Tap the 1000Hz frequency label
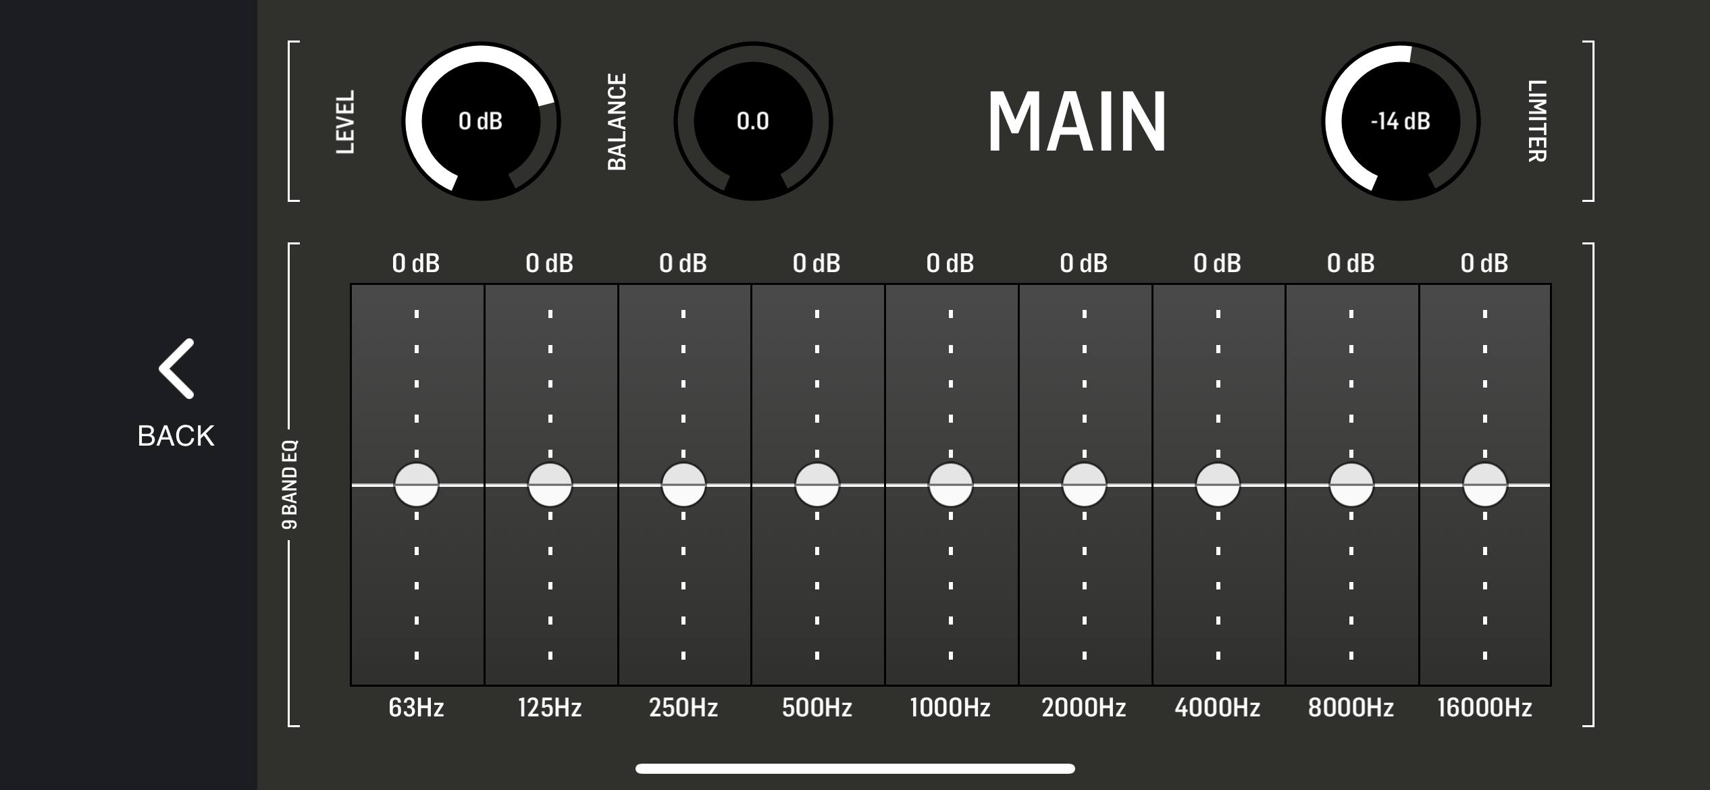The height and width of the screenshot is (790, 1710). pos(950,708)
